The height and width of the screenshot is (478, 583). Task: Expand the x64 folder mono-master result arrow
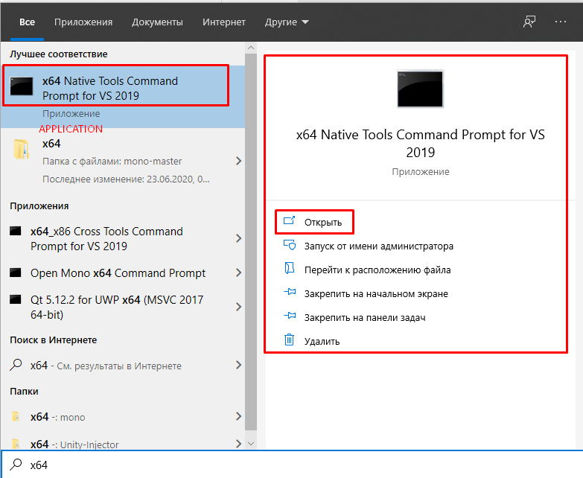tap(239, 161)
